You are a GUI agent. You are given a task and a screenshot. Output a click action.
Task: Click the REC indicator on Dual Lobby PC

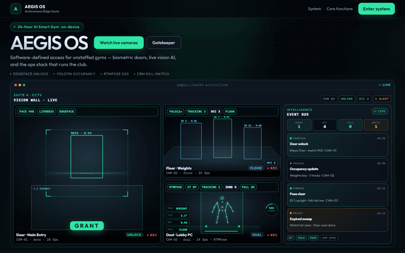272,235
